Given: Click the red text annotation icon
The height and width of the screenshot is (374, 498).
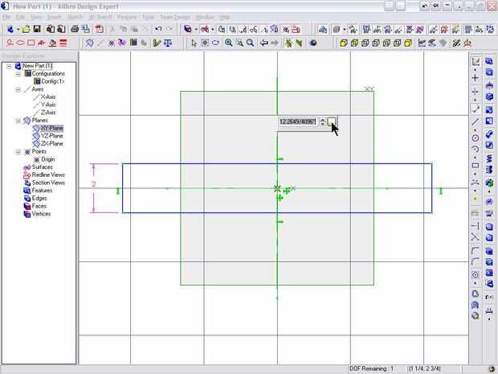Looking at the screenshot, I should coord(42,43).
